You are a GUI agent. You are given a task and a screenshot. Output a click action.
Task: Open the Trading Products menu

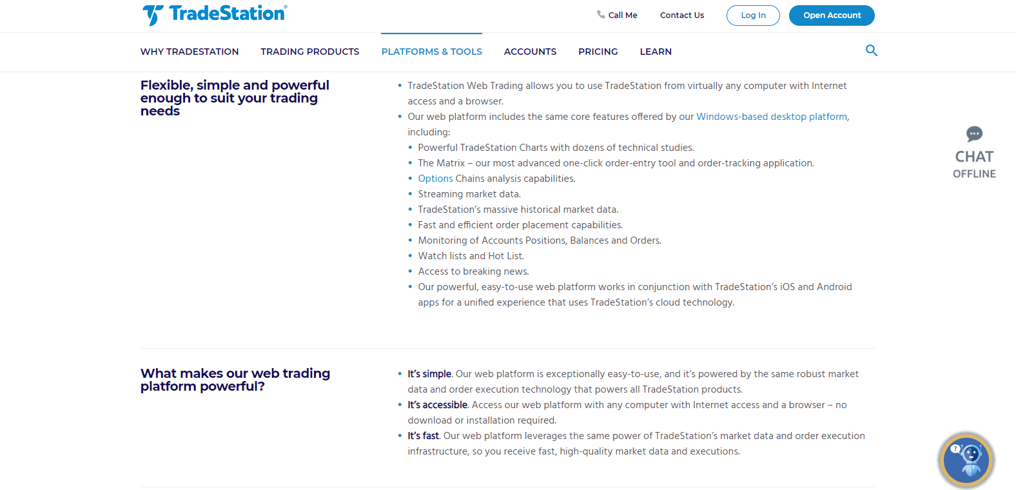click(x=310, y=52)
